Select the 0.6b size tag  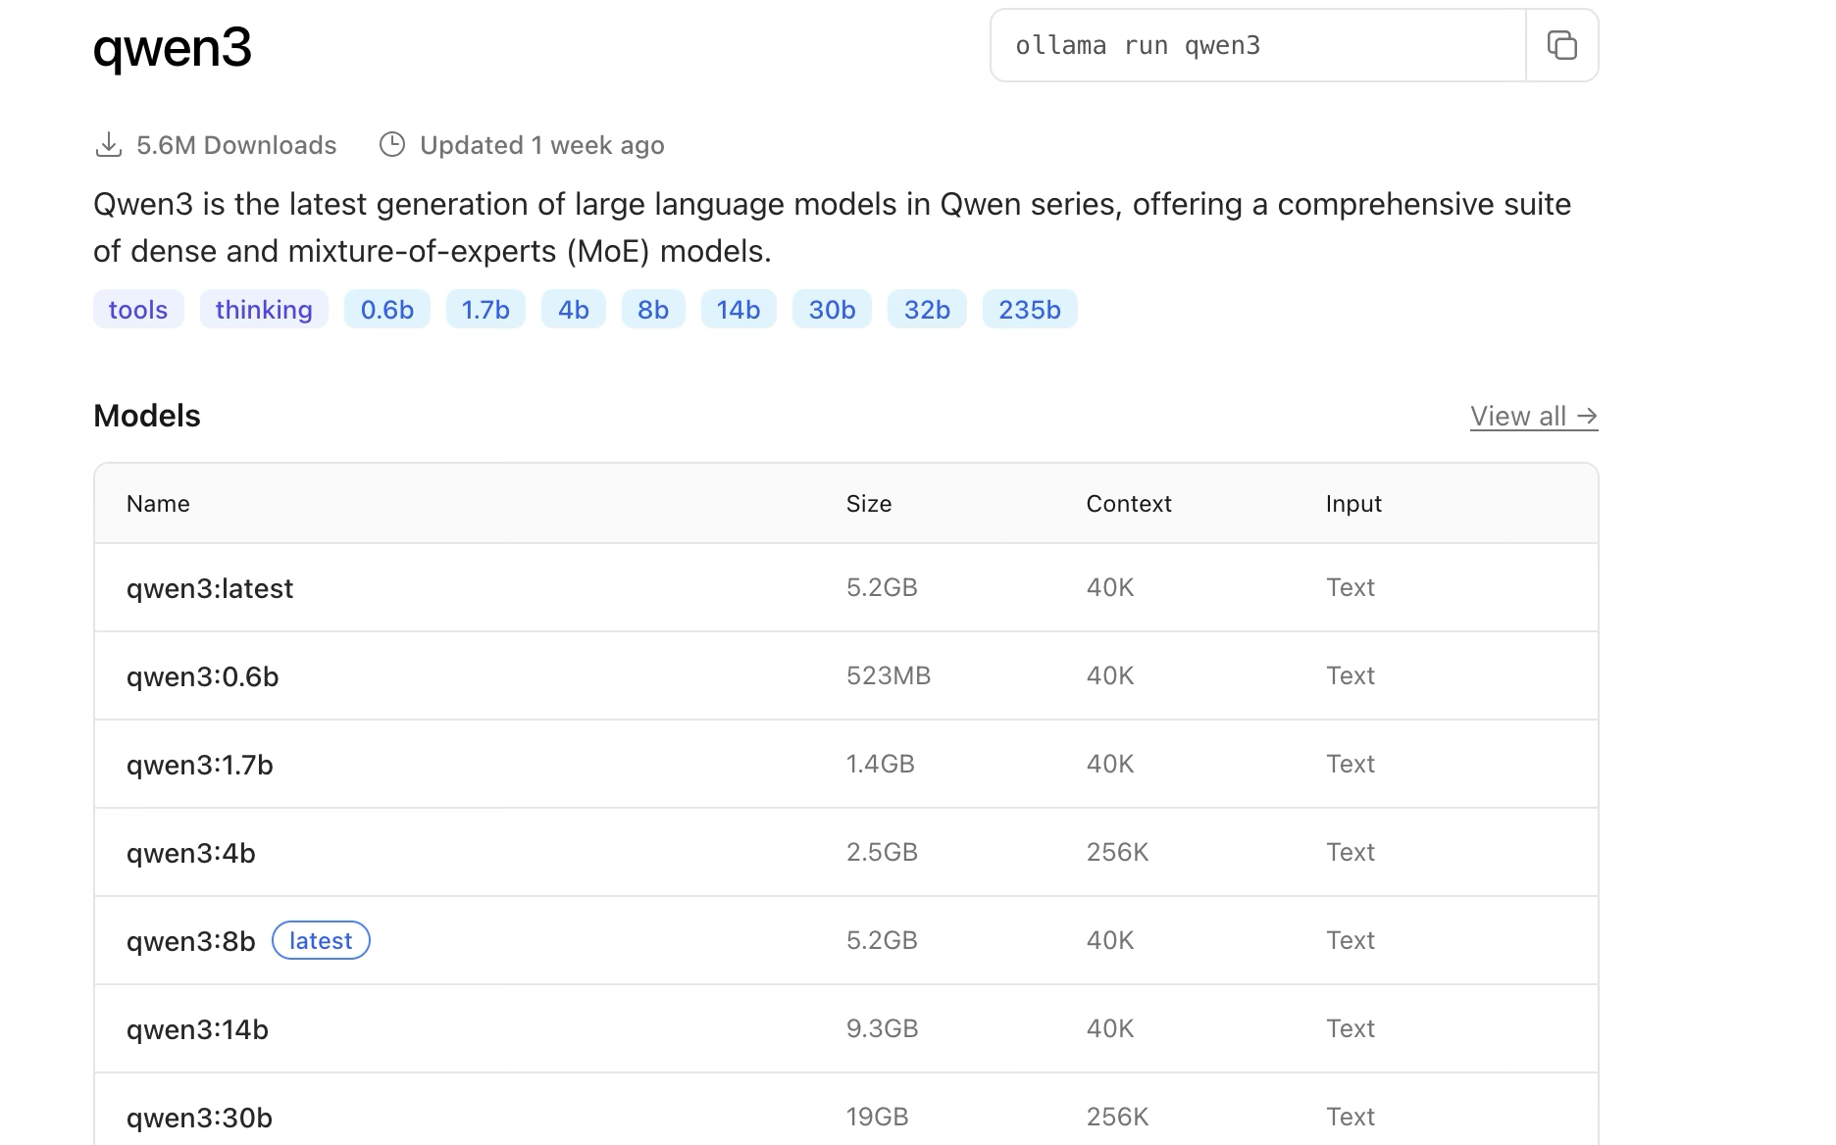pyautogui.click(x=387, y=309)
